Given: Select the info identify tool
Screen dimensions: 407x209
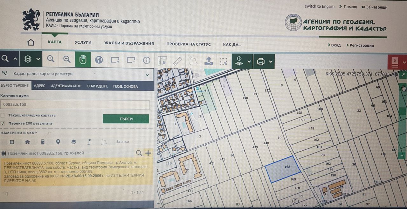Looking at the screenshot, I should [x=146, y=60].
